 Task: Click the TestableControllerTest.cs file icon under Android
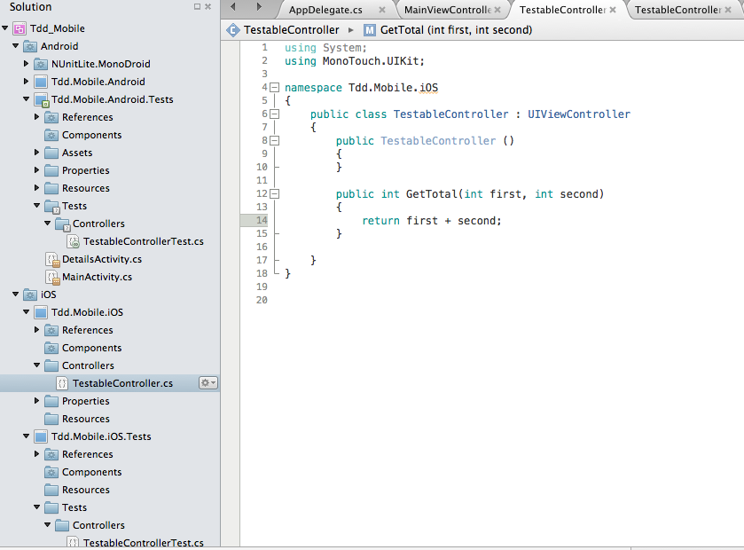point(74,241)
